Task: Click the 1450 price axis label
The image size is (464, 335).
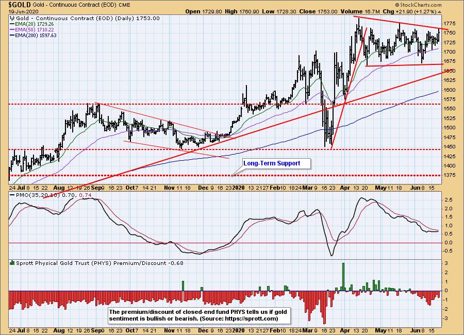Action: [450, 147]
